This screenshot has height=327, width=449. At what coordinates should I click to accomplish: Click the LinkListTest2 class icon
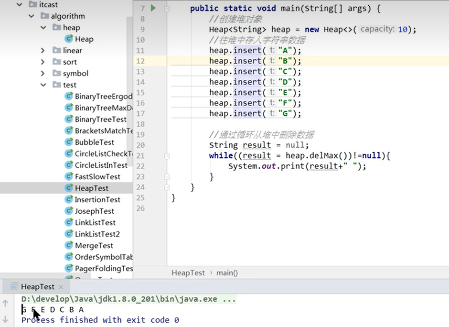pyautogui.click(x=69, y=234)
